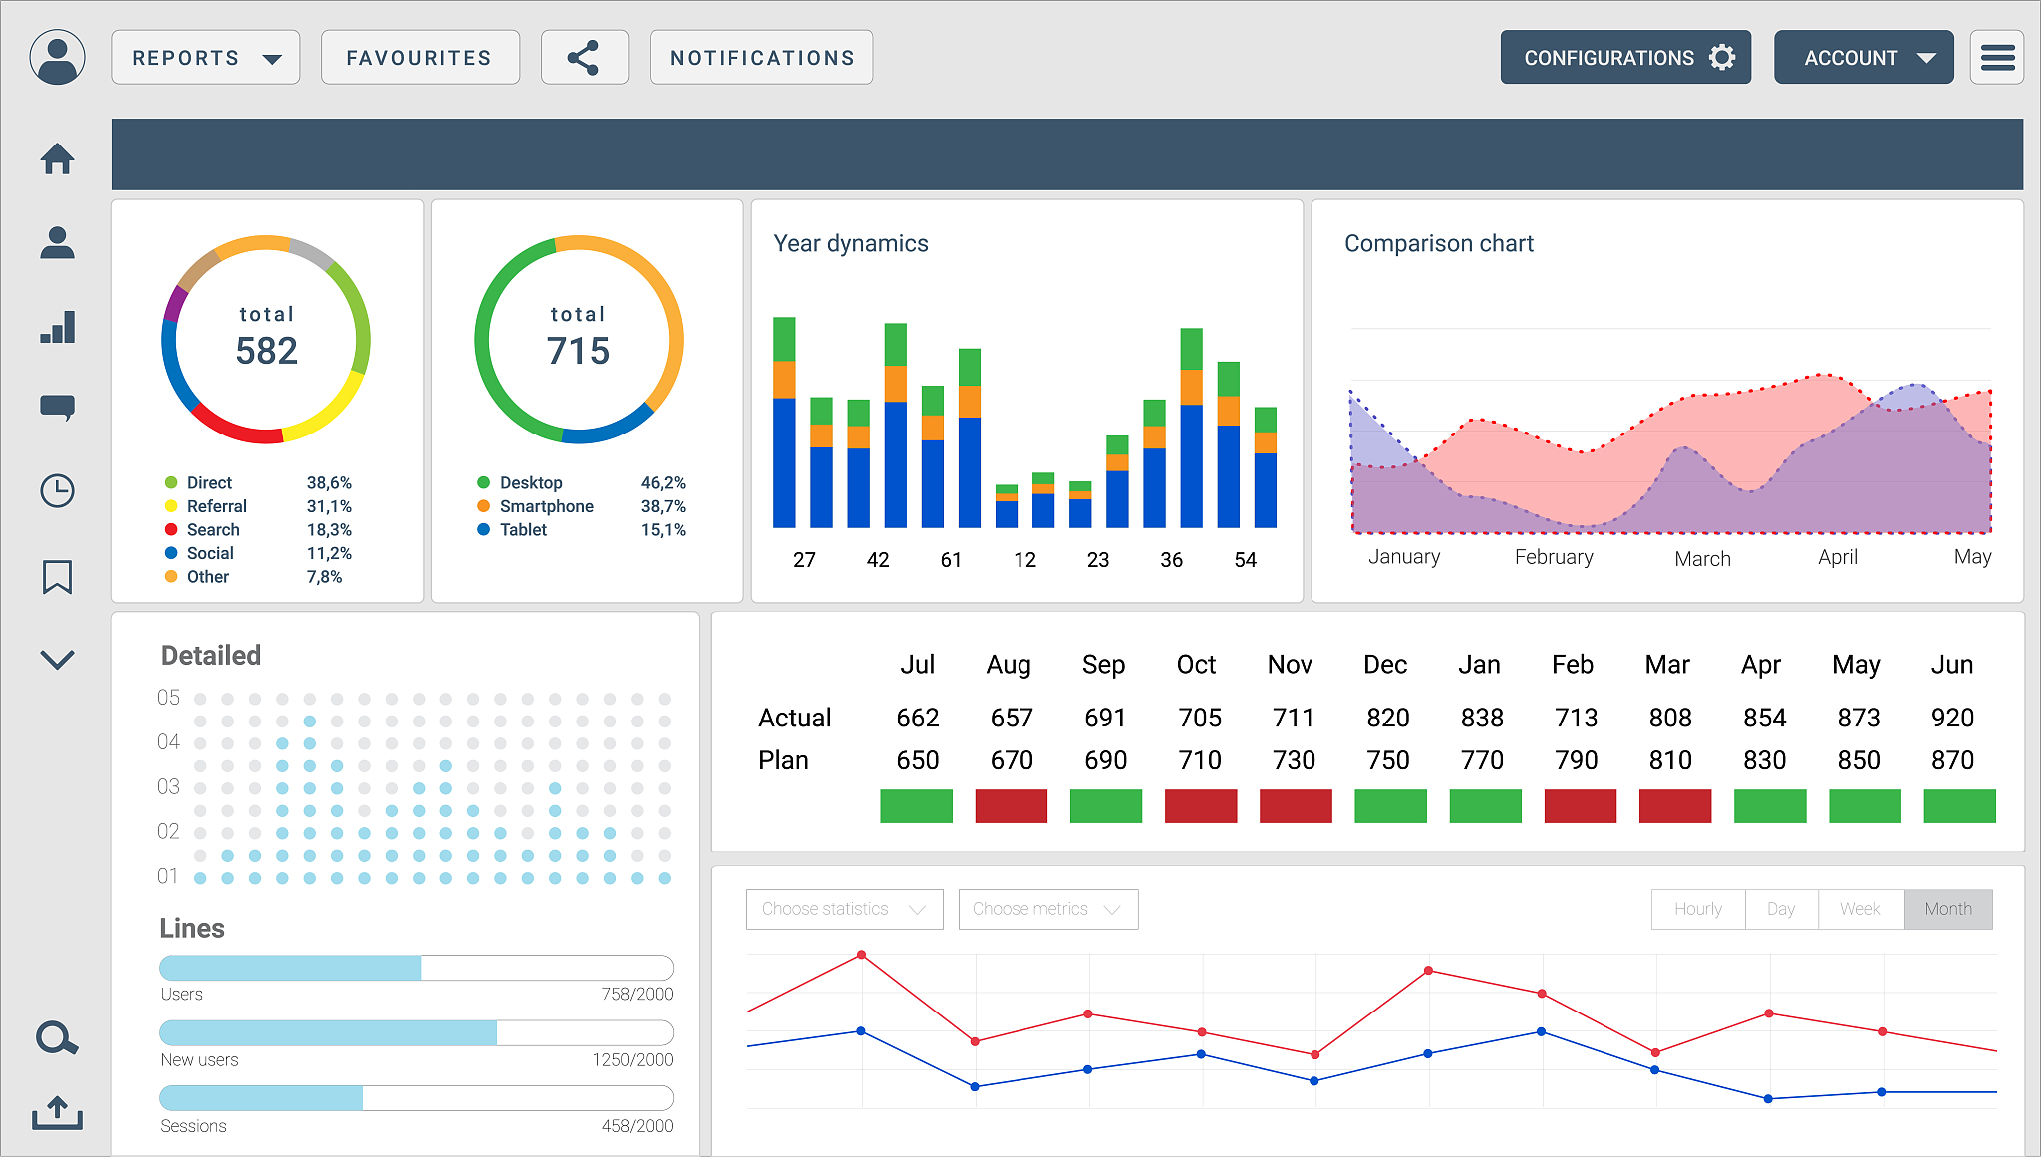Screen dimensions: 2041x1157
Task: Expand the sidebar chevron down arrow
Action: [x=57, y=659]
